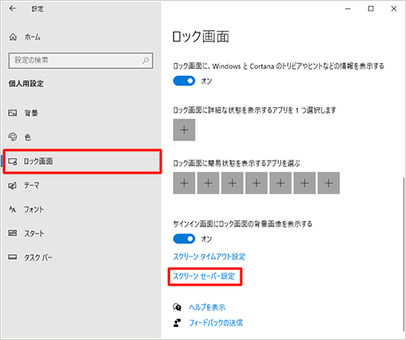This screenshot has width=406, height=340.
Task: Open the スタート settings page
Action: [x=81, y=233]
